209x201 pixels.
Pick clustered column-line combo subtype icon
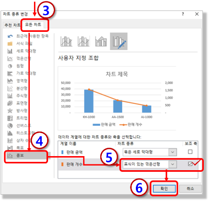point(66,41)
